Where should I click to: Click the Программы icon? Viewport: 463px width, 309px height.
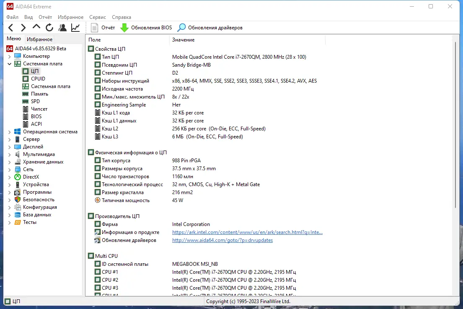[18, 192]
